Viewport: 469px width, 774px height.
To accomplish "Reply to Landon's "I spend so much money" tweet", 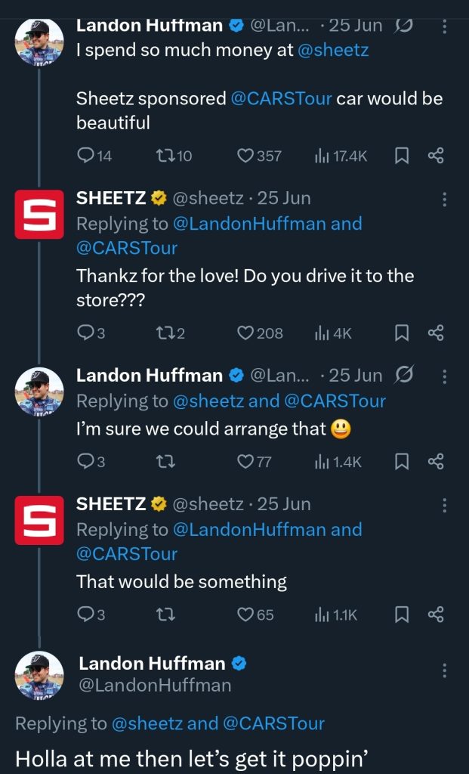I will tap(86, 156).
